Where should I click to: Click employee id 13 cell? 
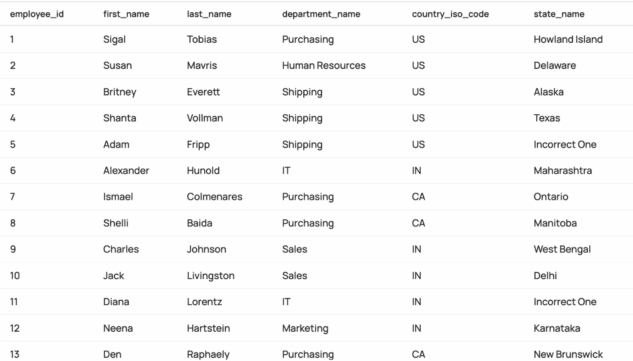coord(15,354)
